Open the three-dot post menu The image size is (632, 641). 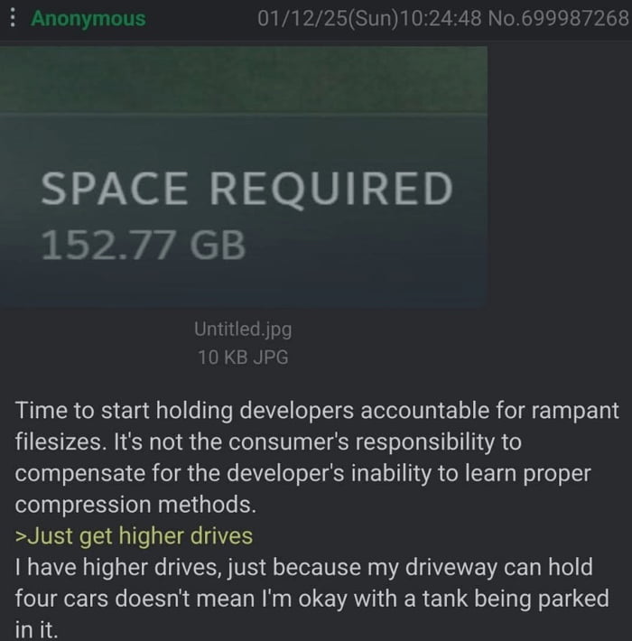click(13, 18)
